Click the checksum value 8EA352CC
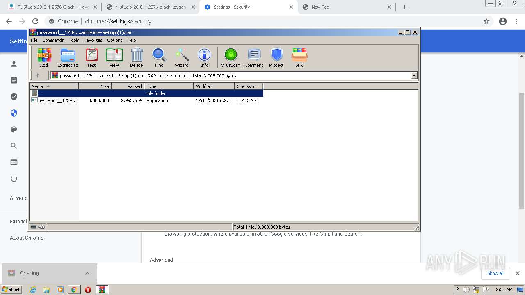Screen dimensions: 525x295 pos(247,100)
